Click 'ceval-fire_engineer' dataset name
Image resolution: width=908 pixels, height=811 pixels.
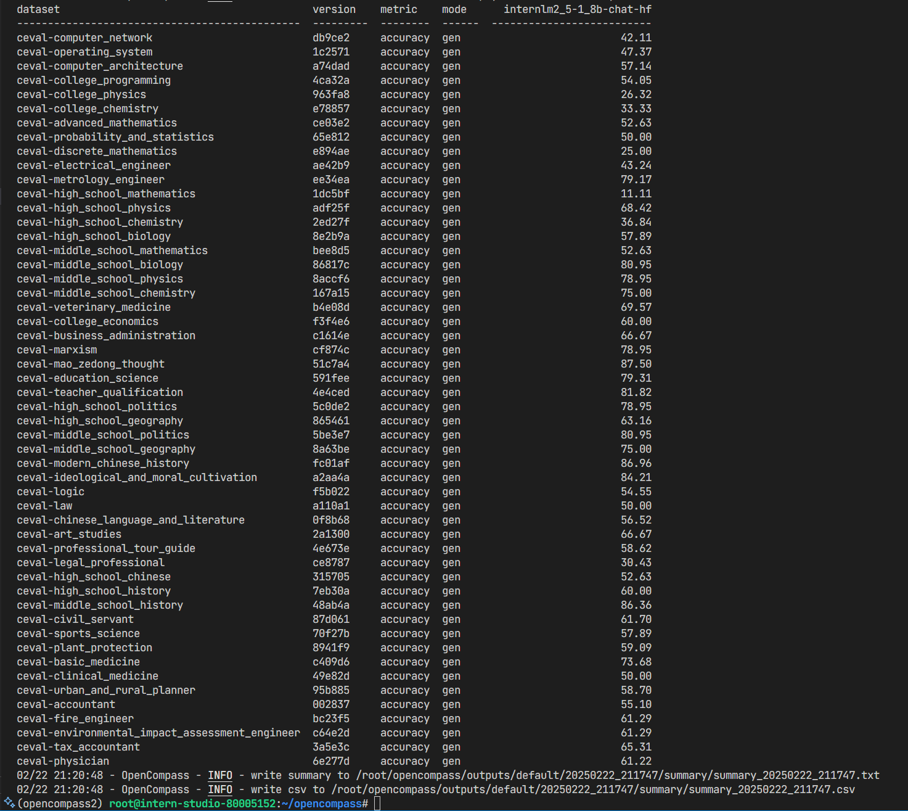pos(75,718)
